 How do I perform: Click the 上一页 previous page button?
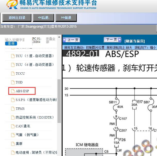click(71, 40)
